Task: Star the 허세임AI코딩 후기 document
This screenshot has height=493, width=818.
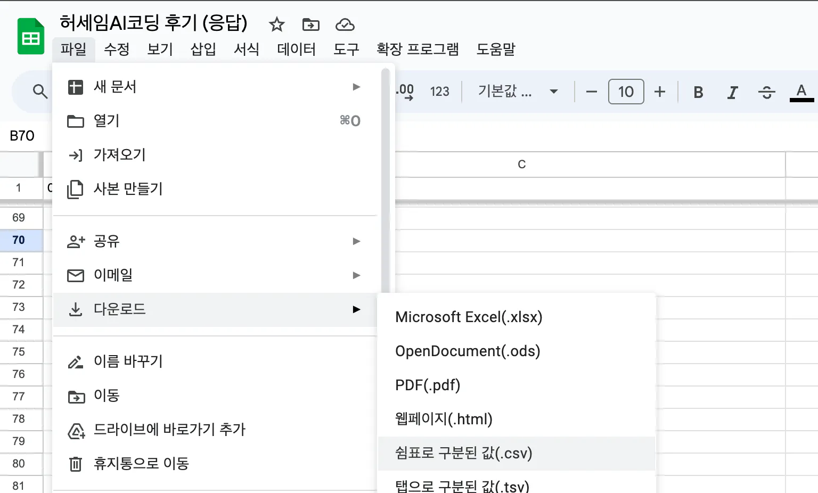Action: (277, 24)
